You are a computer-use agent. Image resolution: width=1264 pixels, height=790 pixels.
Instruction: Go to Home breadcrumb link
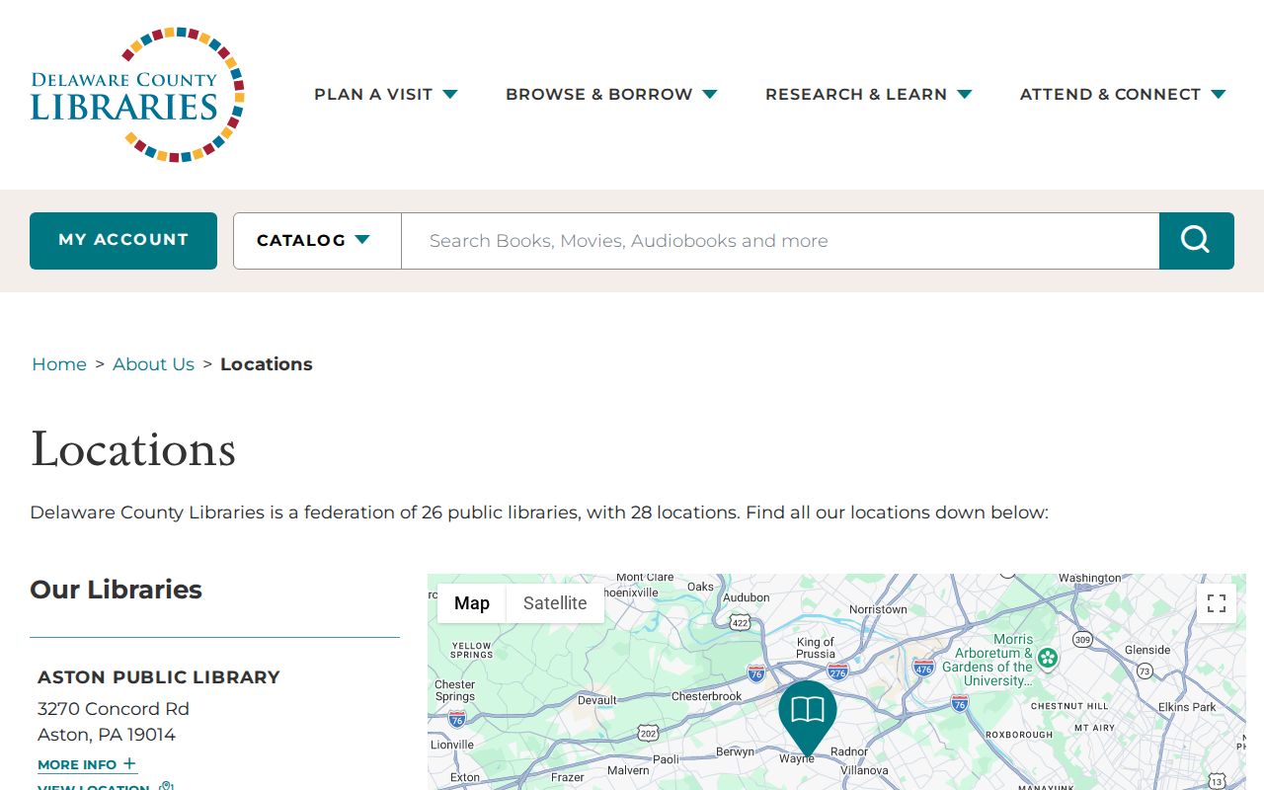59,364
